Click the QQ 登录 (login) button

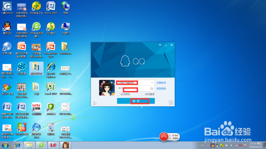[x=136, y=101]
